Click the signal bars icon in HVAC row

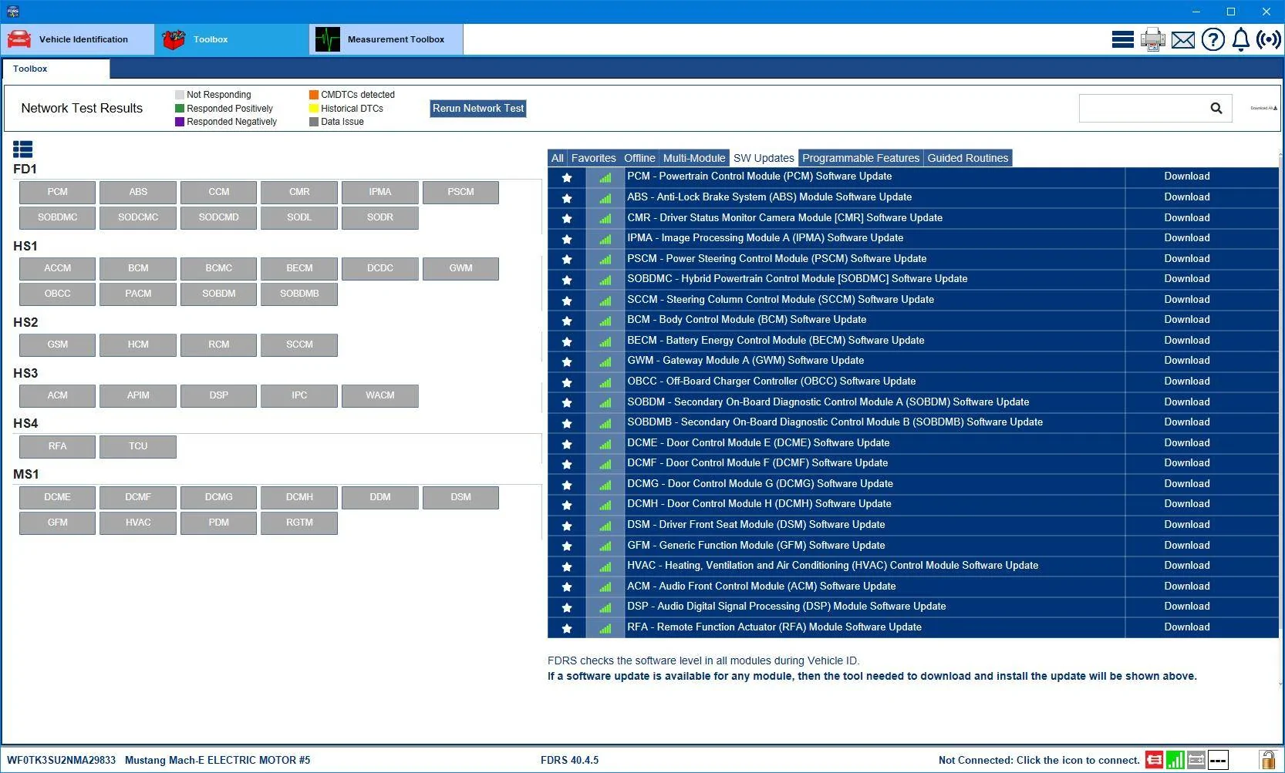[x=605, y=566]
